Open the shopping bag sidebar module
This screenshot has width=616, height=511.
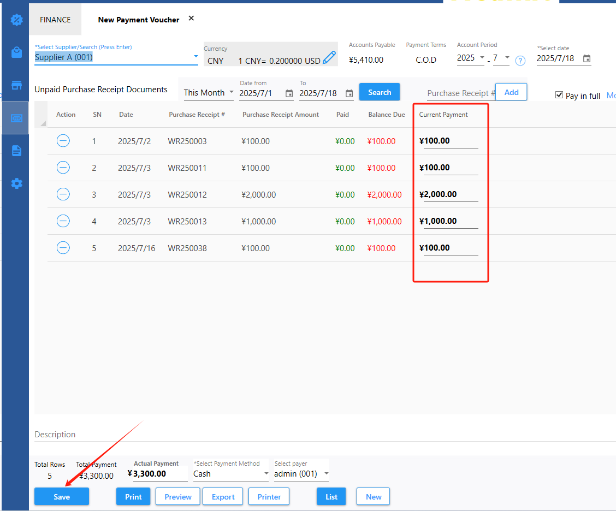click(17, 52)
